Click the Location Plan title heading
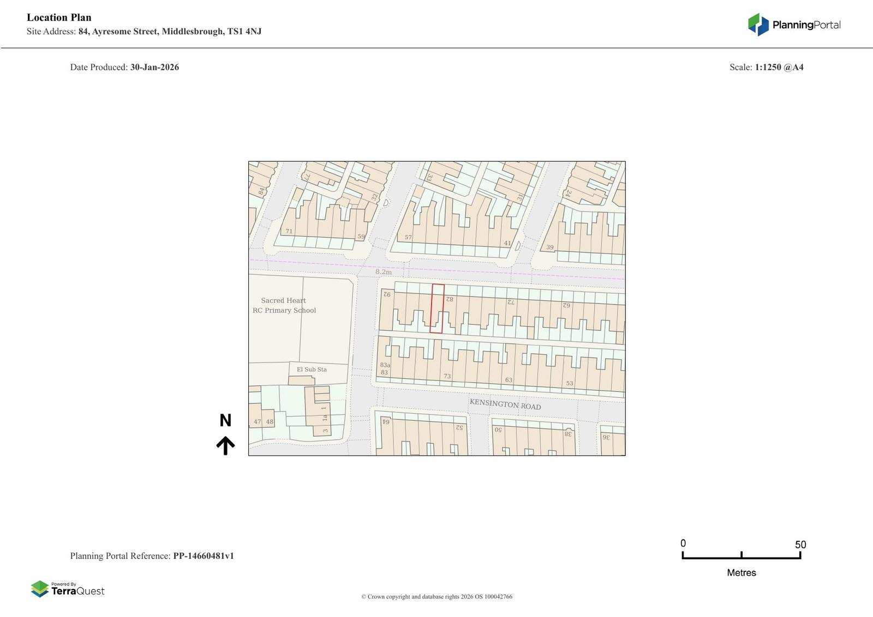Viewport: 873px width, 617px height. click(x=59, y=17)
